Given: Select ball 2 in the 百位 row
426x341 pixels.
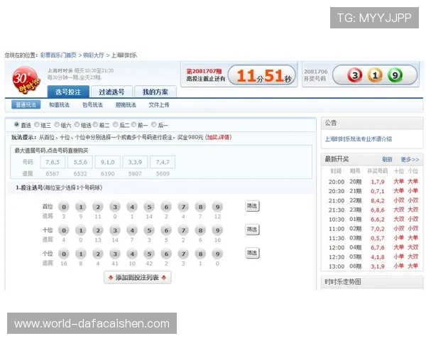Looking at the screenshot, I should 98,207.
